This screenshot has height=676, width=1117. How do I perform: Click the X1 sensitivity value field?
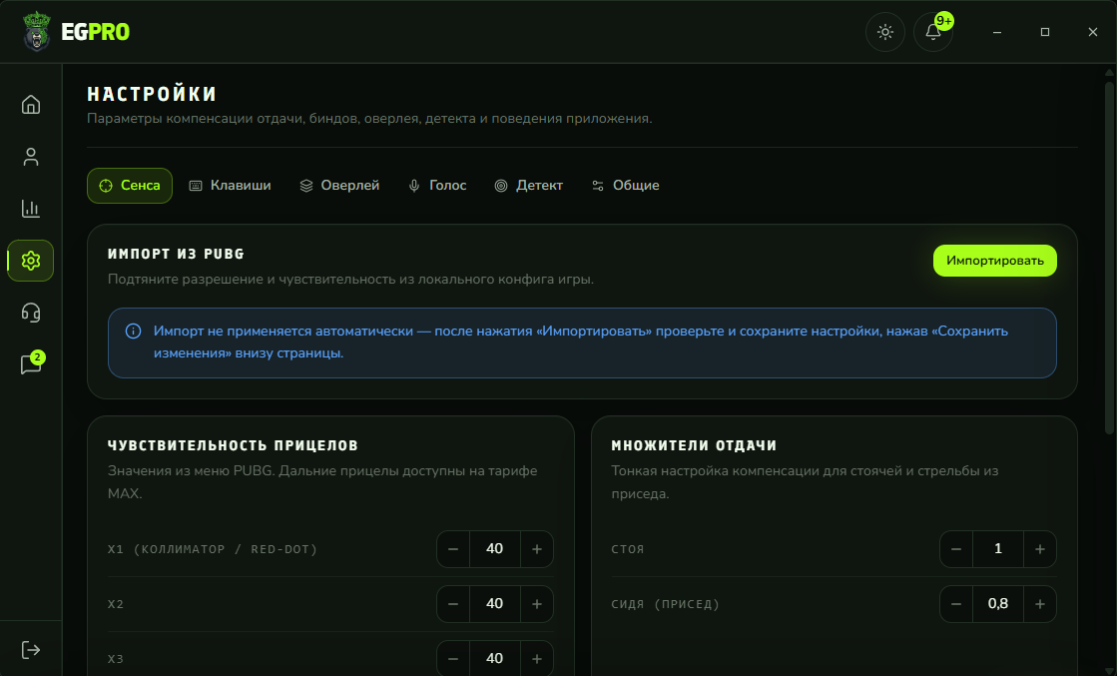click(x=495, y=549)
